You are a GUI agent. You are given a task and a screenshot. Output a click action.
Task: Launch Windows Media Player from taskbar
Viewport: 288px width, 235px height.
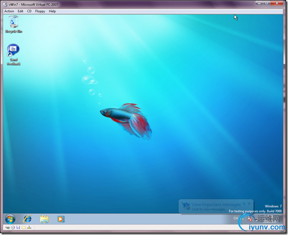point(61,219)
